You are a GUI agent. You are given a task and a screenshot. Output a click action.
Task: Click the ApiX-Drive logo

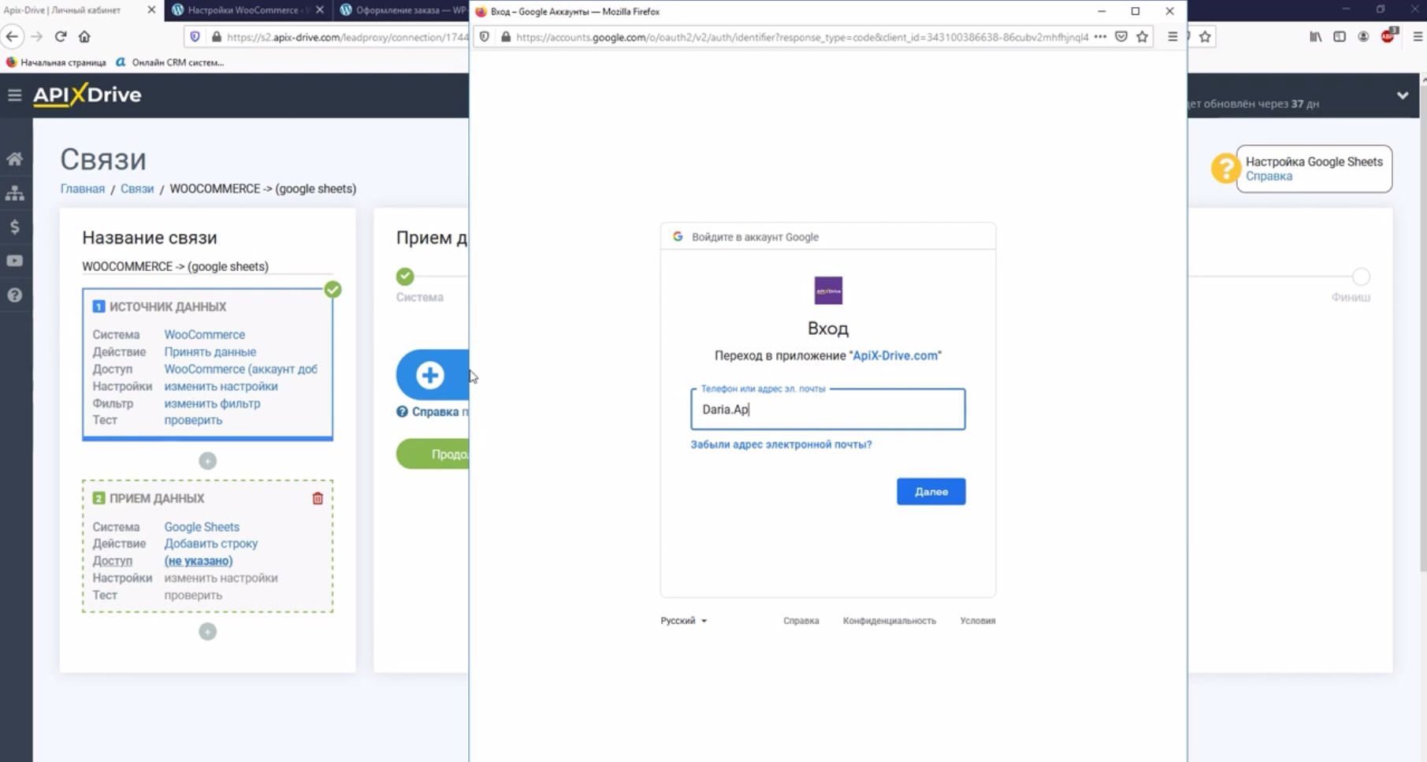coord(87,95)
